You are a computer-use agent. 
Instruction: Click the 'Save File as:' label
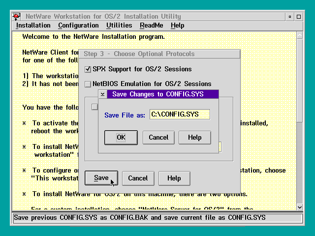pyautogui.click(x=125, y=115)
